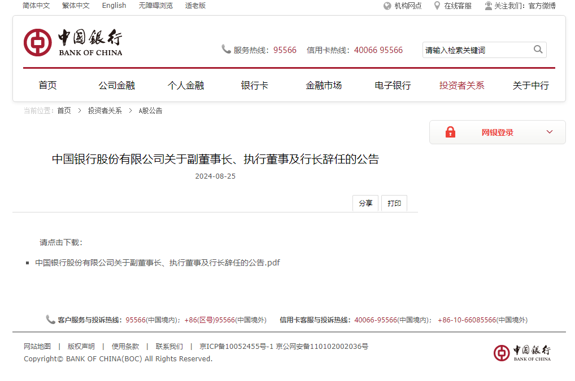Click the 分享 share button
This screenshot has width=575, height=381.
[365, 203]
